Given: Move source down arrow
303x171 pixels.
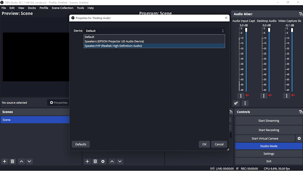Looking at the screenshot, I should click(120, 161).
